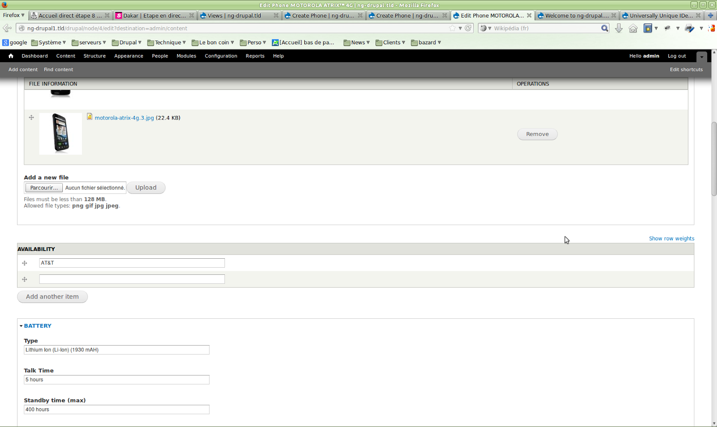
Task: Go to the Drupal admin home icon
Action: (x=11, y=56)
